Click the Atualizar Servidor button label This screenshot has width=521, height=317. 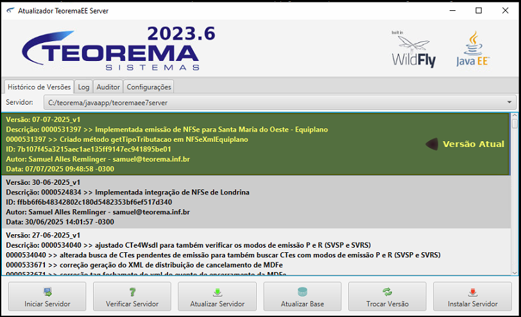[x=218, y=304]
